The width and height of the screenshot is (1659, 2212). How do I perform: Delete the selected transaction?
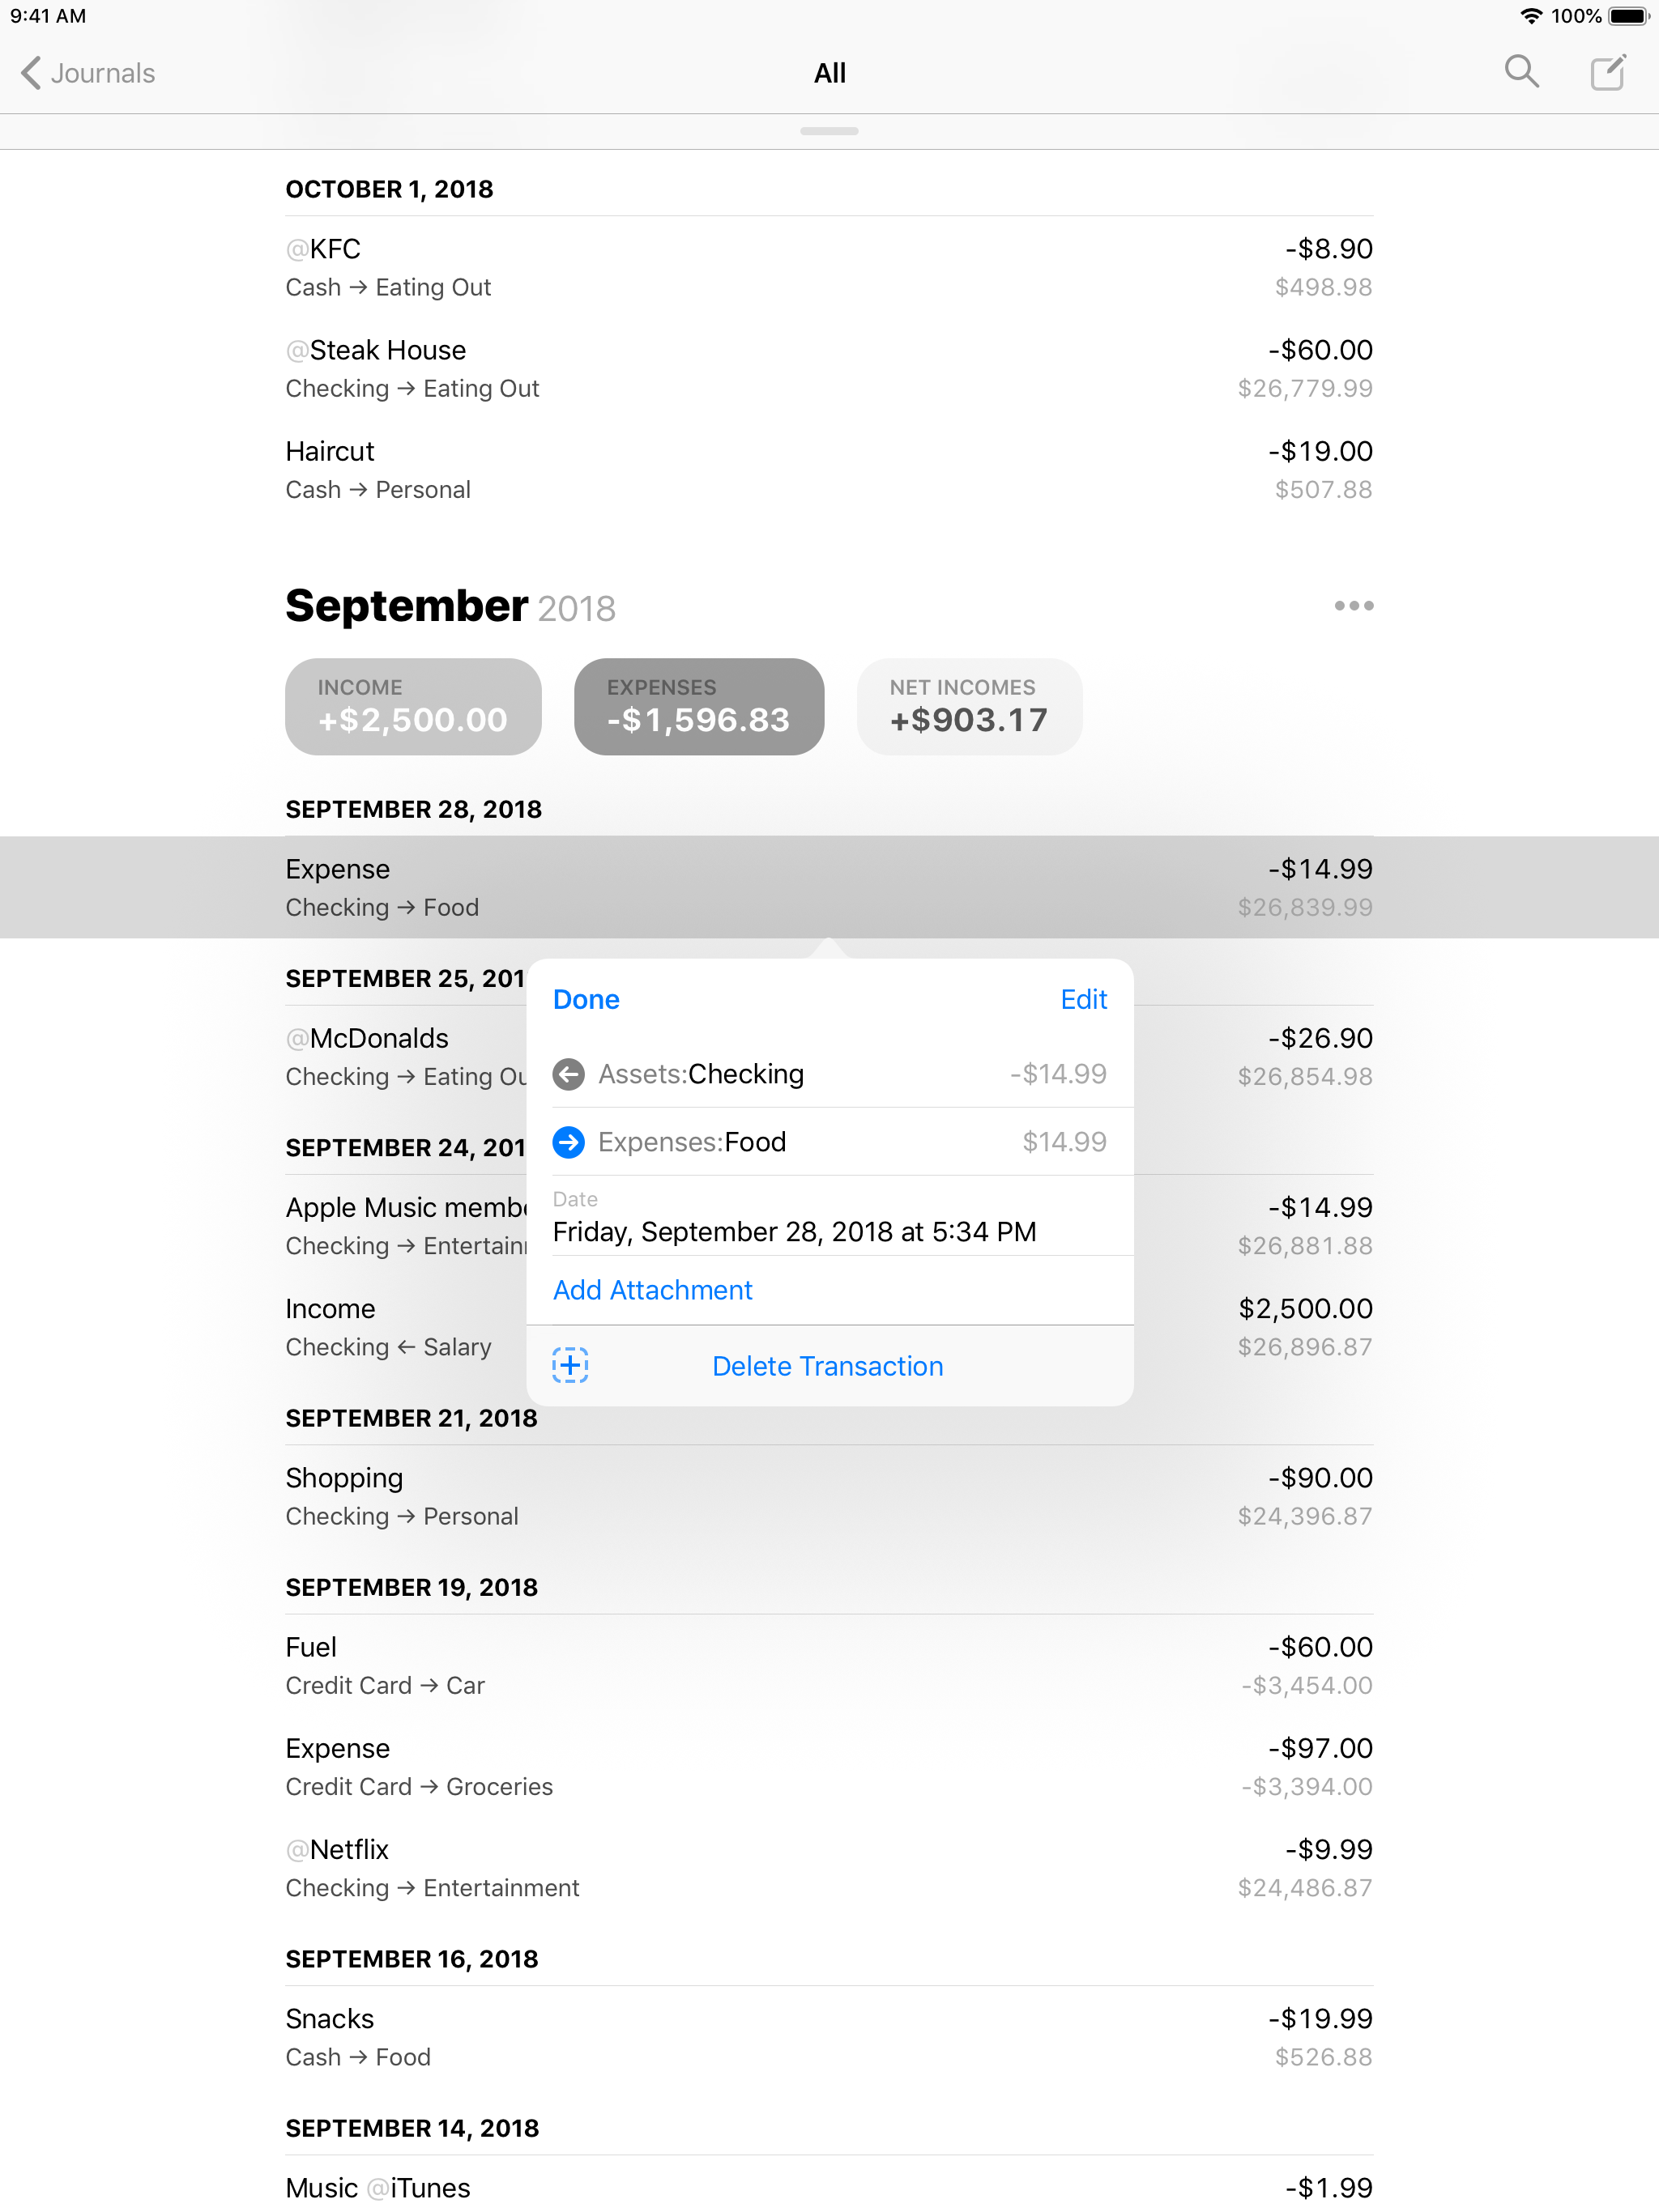tap(828, 1365)
